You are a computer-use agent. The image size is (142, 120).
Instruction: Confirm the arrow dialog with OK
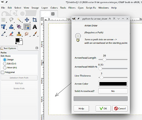point(103,108)
